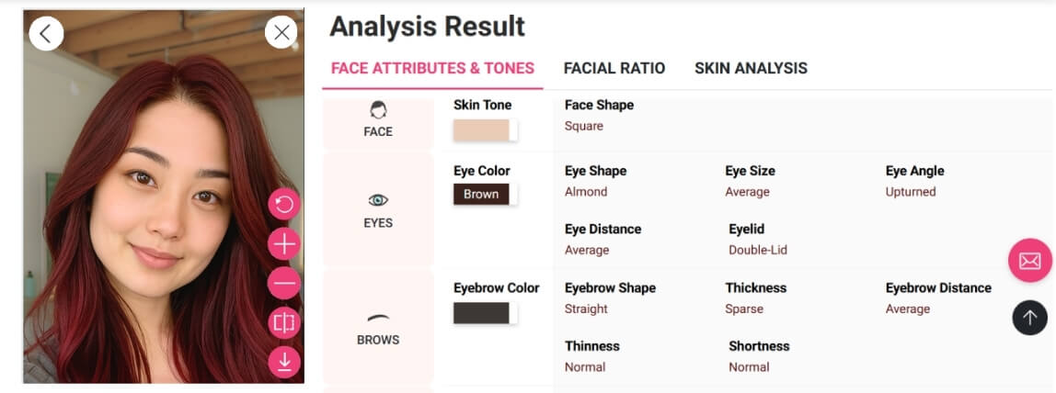The width and height of the screenshot is (1056, 393).
Task: Select the Eyebrow Color swatch
Action: click(482, 313)
